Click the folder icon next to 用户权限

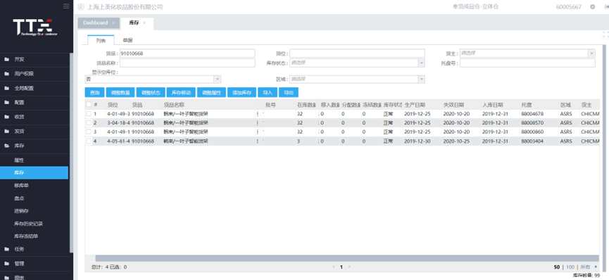(6, 74)
